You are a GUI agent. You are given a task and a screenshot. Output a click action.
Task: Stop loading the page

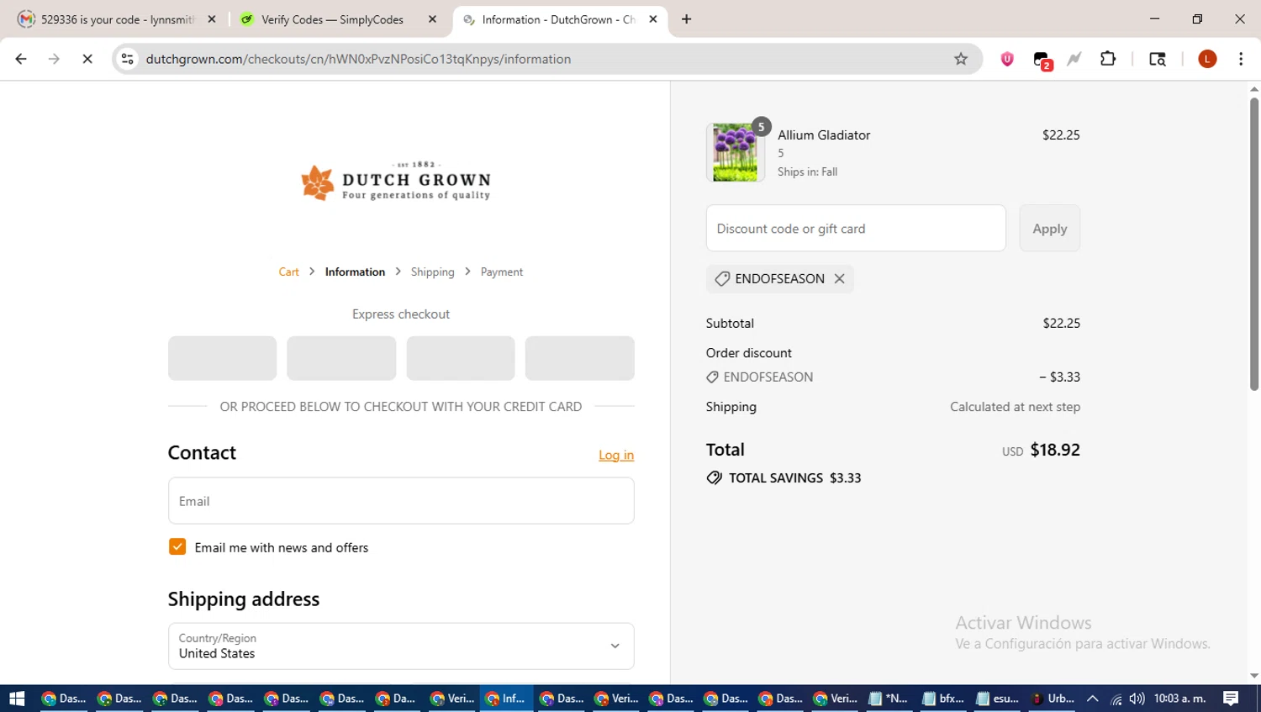point(87,59)
